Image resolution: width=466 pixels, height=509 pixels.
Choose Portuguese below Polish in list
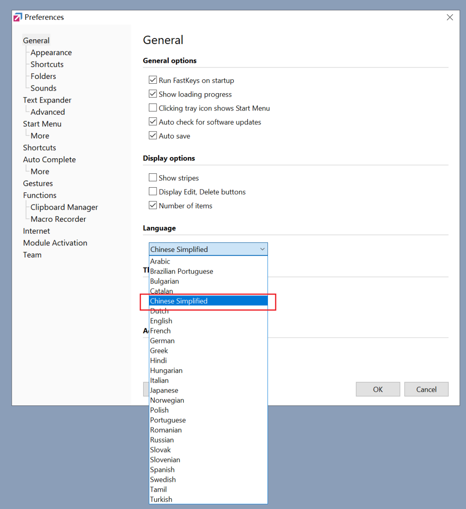(208, 420)
